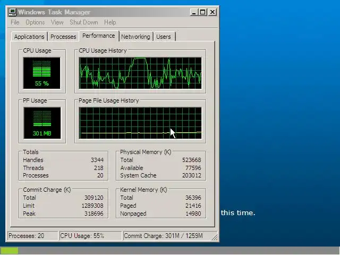This screenshot has width=340, height=255.
Task: Click the Kernel Memory Paged value 21416
Action: 193,206
